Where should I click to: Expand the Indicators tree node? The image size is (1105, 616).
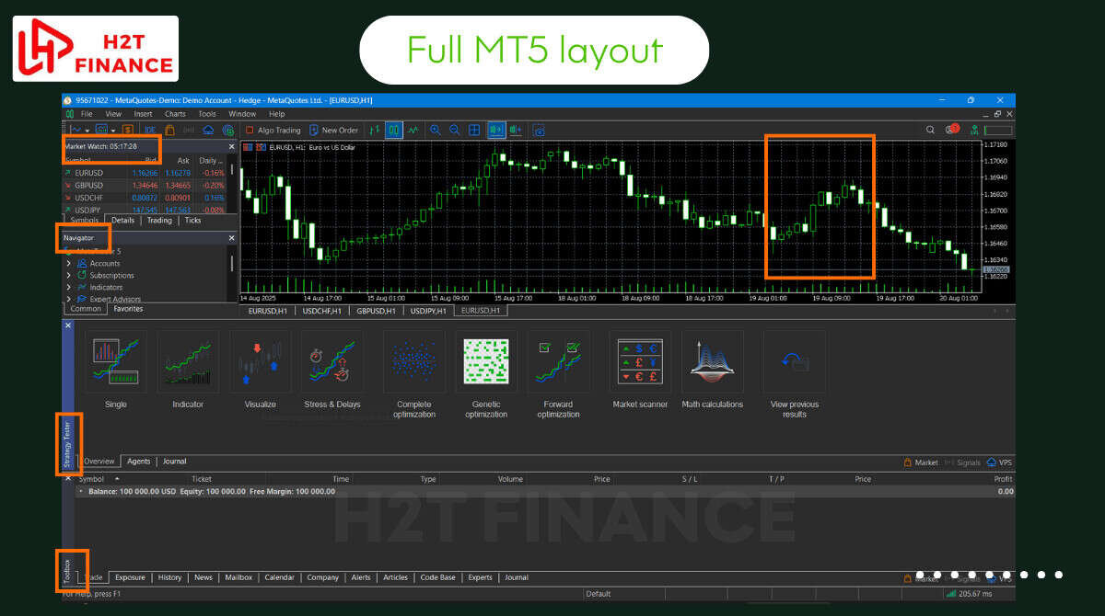(x=69, y=287)
